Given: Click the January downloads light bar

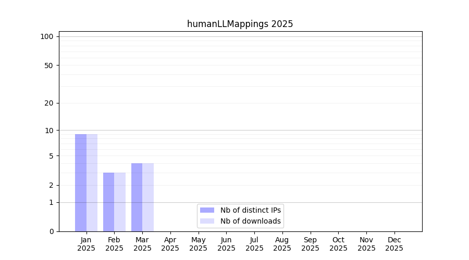Looking at the screenshot, I should 92,183.
